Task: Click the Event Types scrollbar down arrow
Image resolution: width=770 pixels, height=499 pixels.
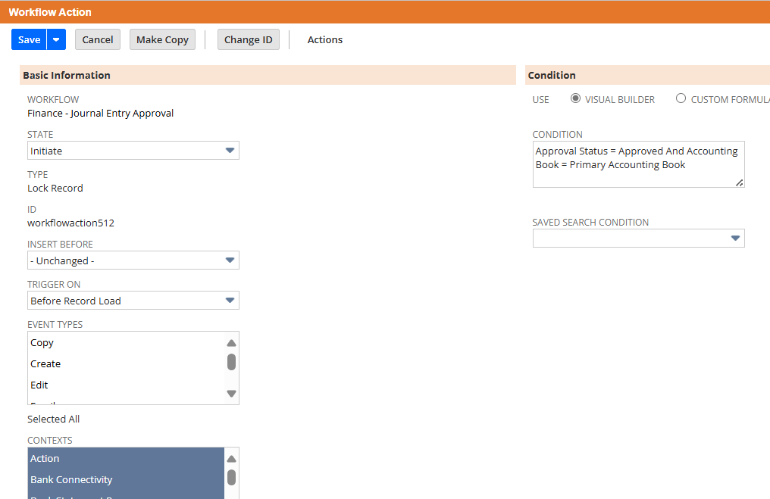Action: [231, 393]
